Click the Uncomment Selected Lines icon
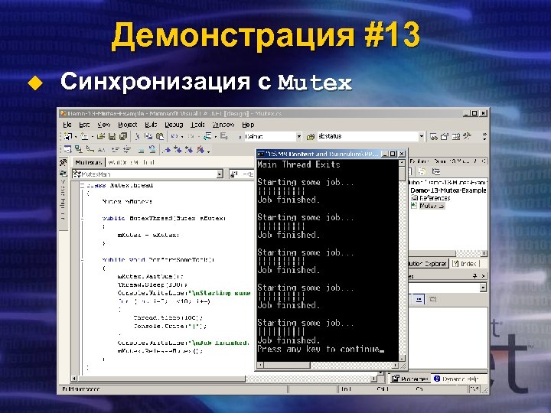The image size is (551, 413). (x=152, y=150)
